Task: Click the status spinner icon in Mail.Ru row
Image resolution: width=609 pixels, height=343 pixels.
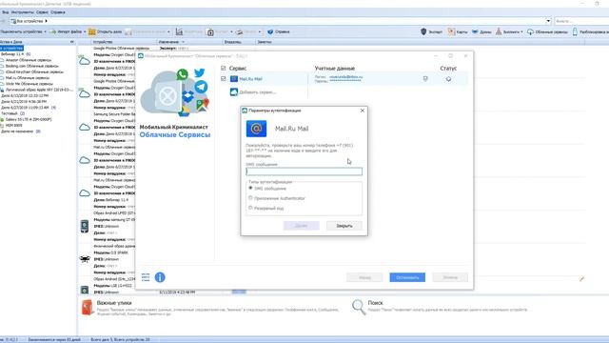Action: (448, 79)
